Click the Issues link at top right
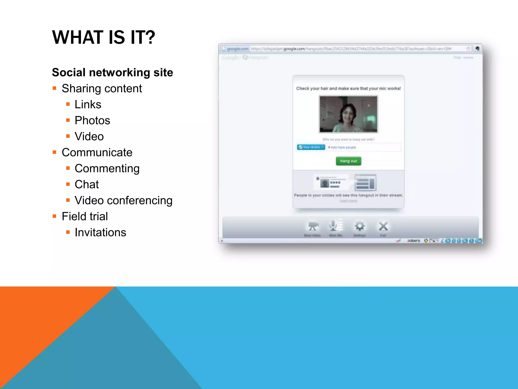This screenshot has width=518, height=389. (x=468, y=58)
